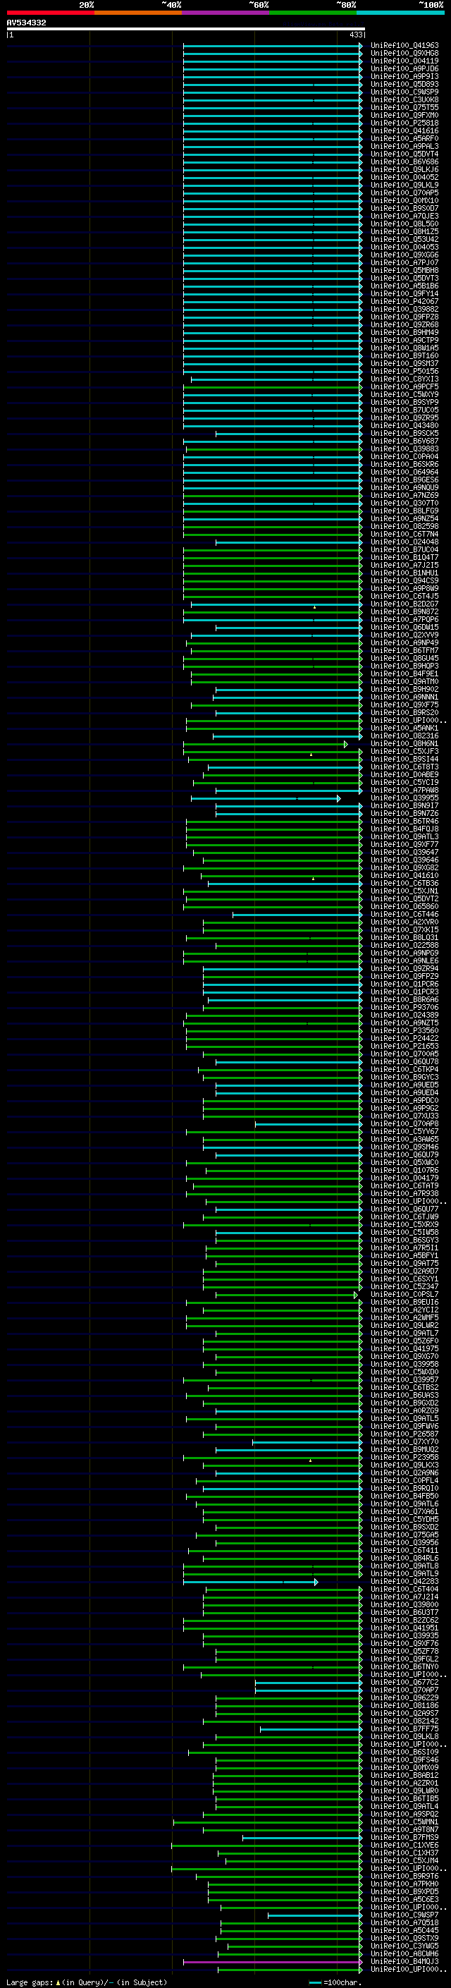Select hit label UniRef100_Q9FXM0

(404, 115)
